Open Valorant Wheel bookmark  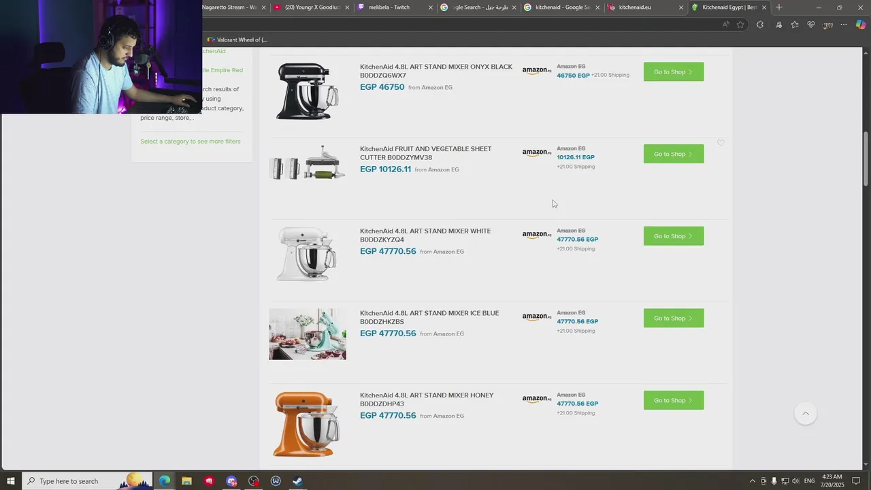click(237, 39)
